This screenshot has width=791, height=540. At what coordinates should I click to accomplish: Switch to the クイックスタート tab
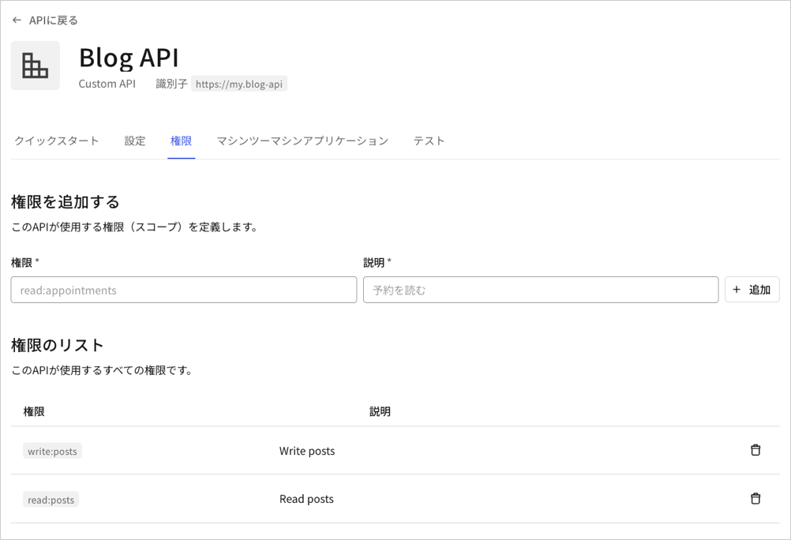55,141
